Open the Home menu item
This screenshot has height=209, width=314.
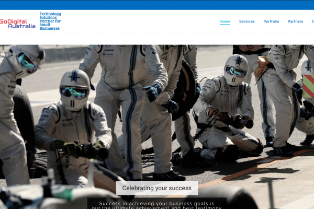tap(225, 21)
